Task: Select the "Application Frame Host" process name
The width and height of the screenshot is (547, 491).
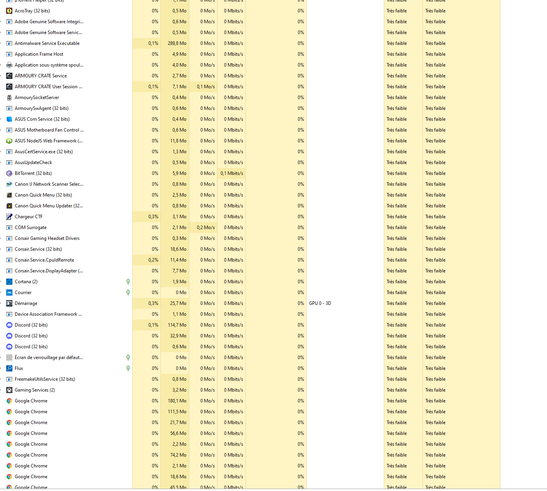Action: (39, 54)
